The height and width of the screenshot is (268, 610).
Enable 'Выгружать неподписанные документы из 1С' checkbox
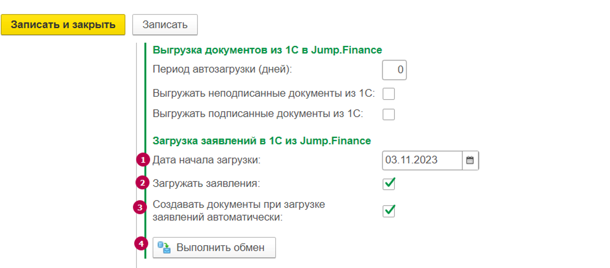[x=389, y=94]
